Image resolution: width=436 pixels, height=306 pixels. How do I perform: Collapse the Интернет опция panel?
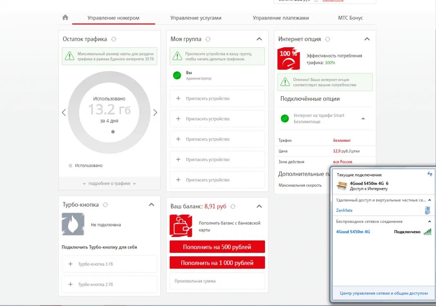pyautogui.click(x=367, y=39)
